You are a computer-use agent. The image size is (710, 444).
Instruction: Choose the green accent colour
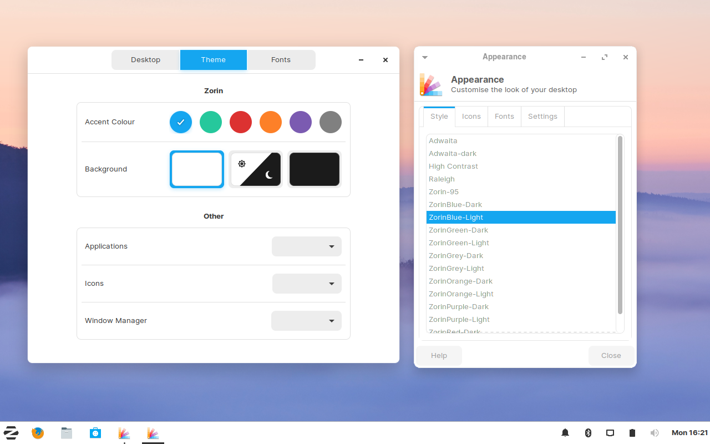click(x=211, y=122)
